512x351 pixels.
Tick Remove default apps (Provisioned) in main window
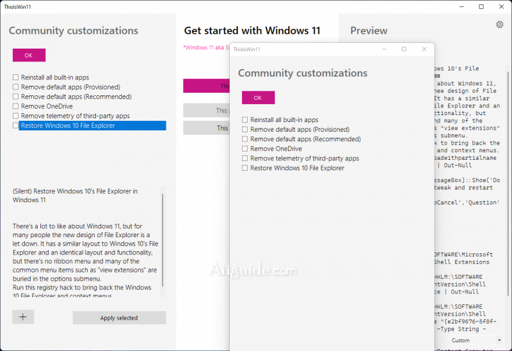(x=15, y=87)
